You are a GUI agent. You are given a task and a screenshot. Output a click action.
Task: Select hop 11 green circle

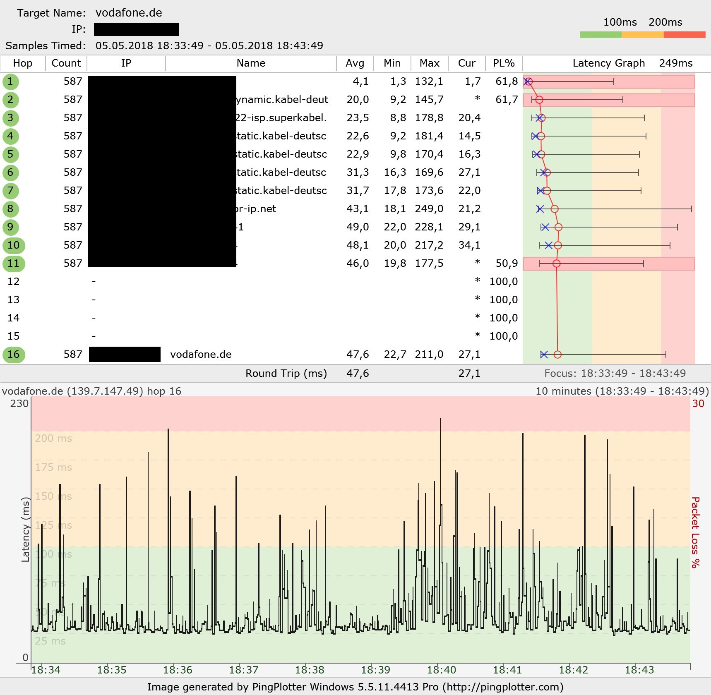[x=14, y=264]
